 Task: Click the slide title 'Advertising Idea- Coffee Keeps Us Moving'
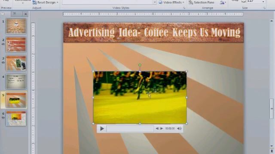[154, 33]
